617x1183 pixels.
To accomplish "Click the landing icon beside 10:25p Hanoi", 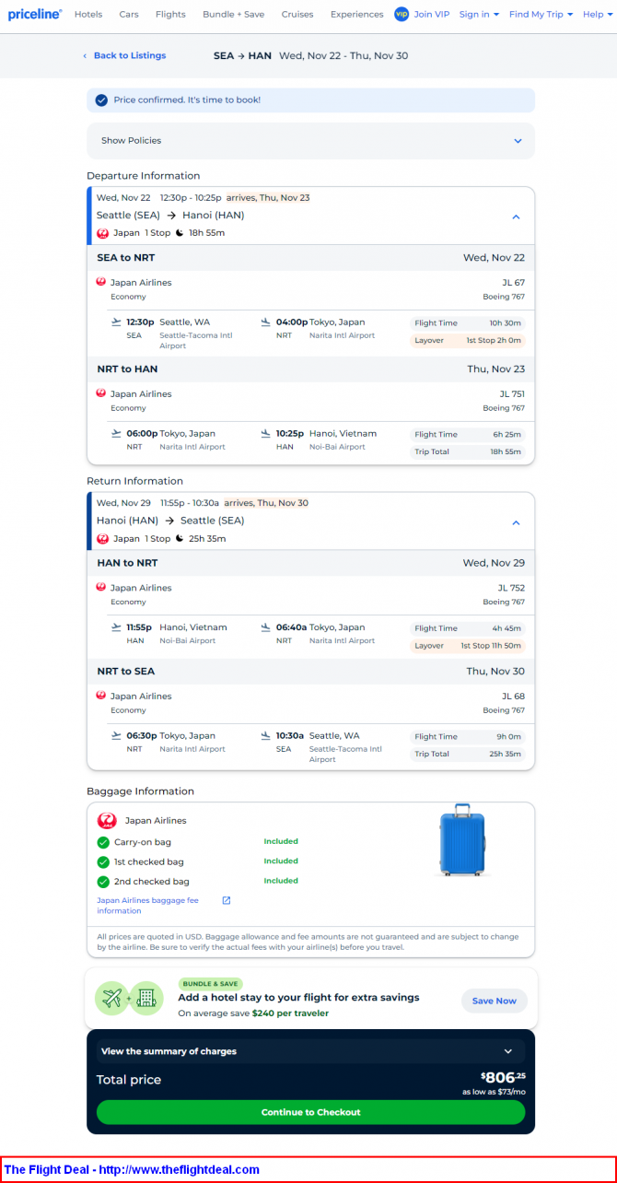I will (x=266, y=434).
